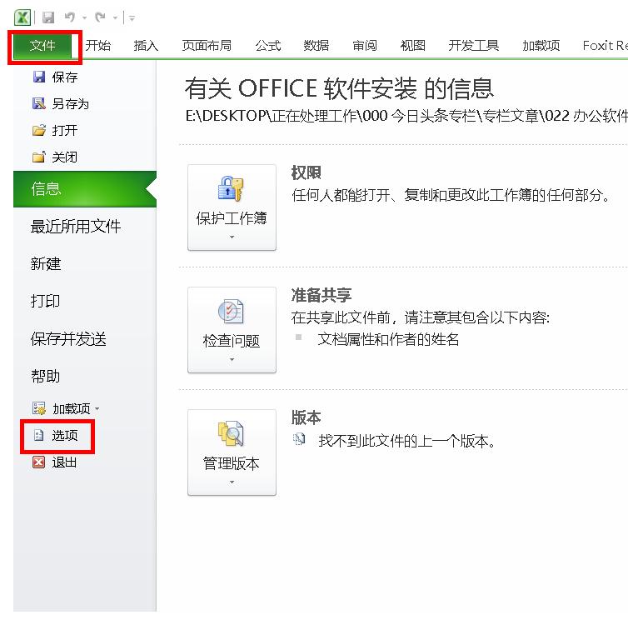
Task: Click the 加载项 icon in the sidebar
Action: tap(39, 408)
